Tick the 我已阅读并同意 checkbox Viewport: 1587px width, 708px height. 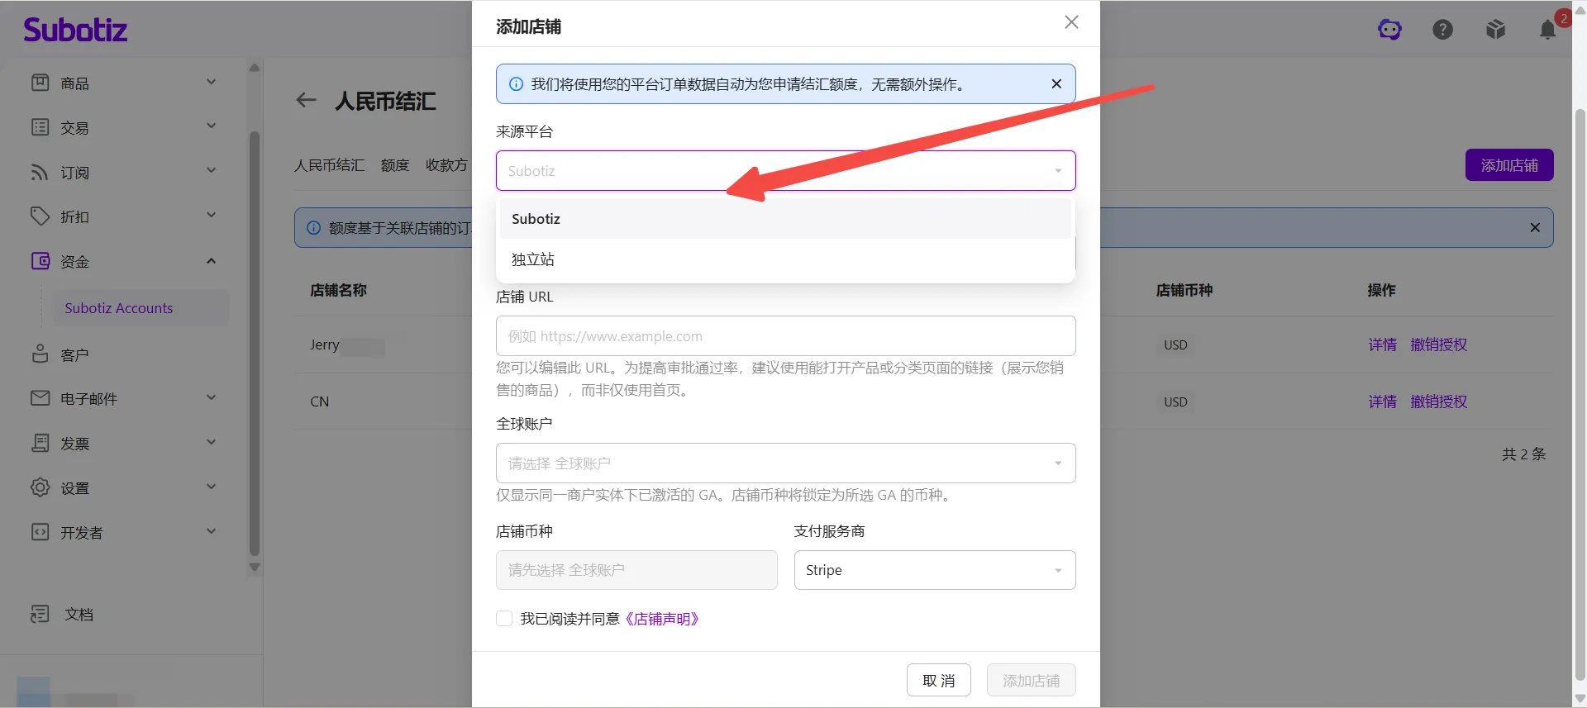[504, 619]
